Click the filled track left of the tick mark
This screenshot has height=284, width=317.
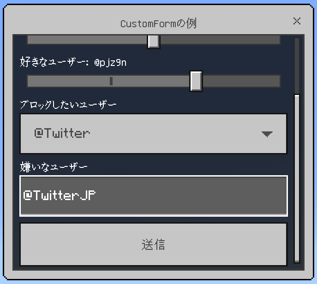tap(68, 81)
